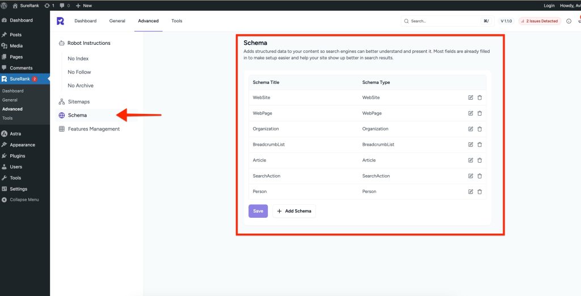Delete the SearchAction schema
This screenshot has width=581, height=296.
(x=479, y=176)
